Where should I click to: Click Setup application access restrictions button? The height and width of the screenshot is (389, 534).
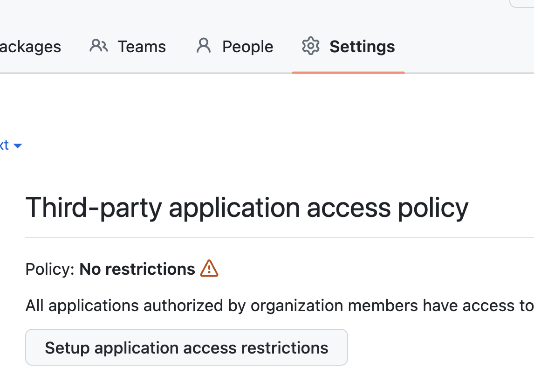point(187,347)
